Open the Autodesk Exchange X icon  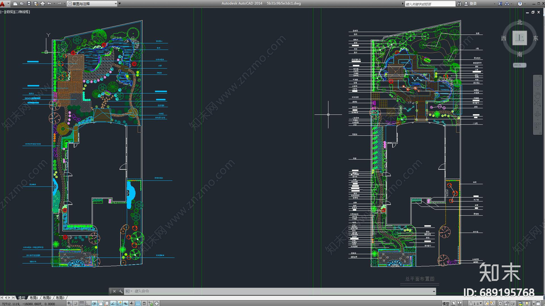pos(500,3)
